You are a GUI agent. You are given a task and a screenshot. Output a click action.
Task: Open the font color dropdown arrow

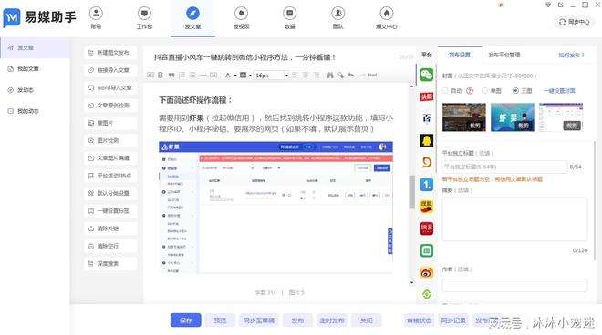pos(235,76)
